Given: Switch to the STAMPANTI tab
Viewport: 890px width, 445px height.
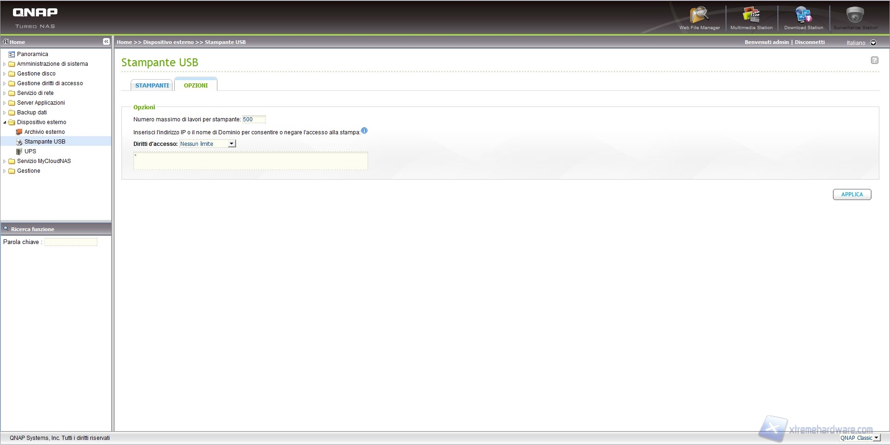Looking at the screenshot, I should [x=152, y=86].
